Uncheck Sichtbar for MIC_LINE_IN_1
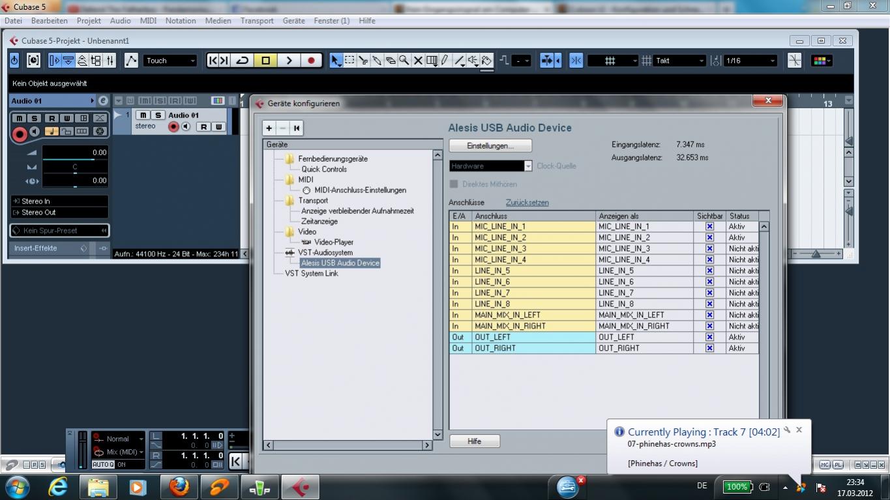Screen dimensions: 890x500 pos(709,227)
